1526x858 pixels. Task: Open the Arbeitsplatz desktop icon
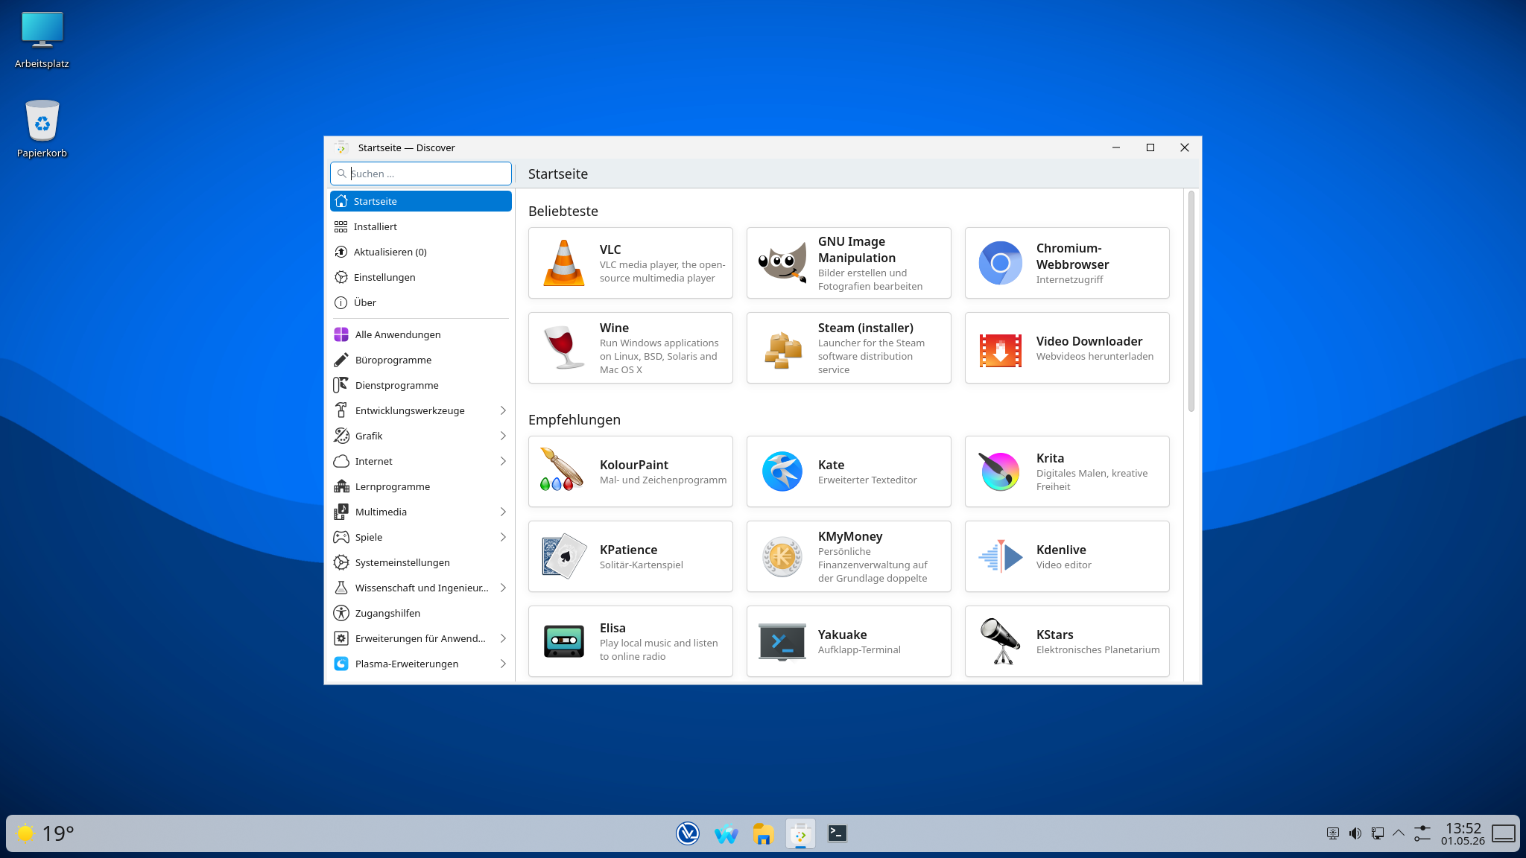[42, 39]
